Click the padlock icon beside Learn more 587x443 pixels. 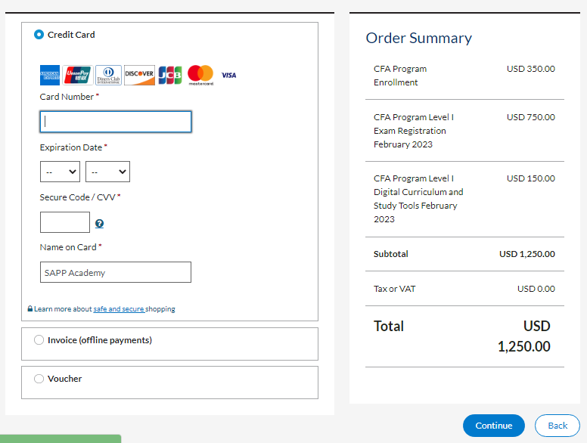(30, 309)
